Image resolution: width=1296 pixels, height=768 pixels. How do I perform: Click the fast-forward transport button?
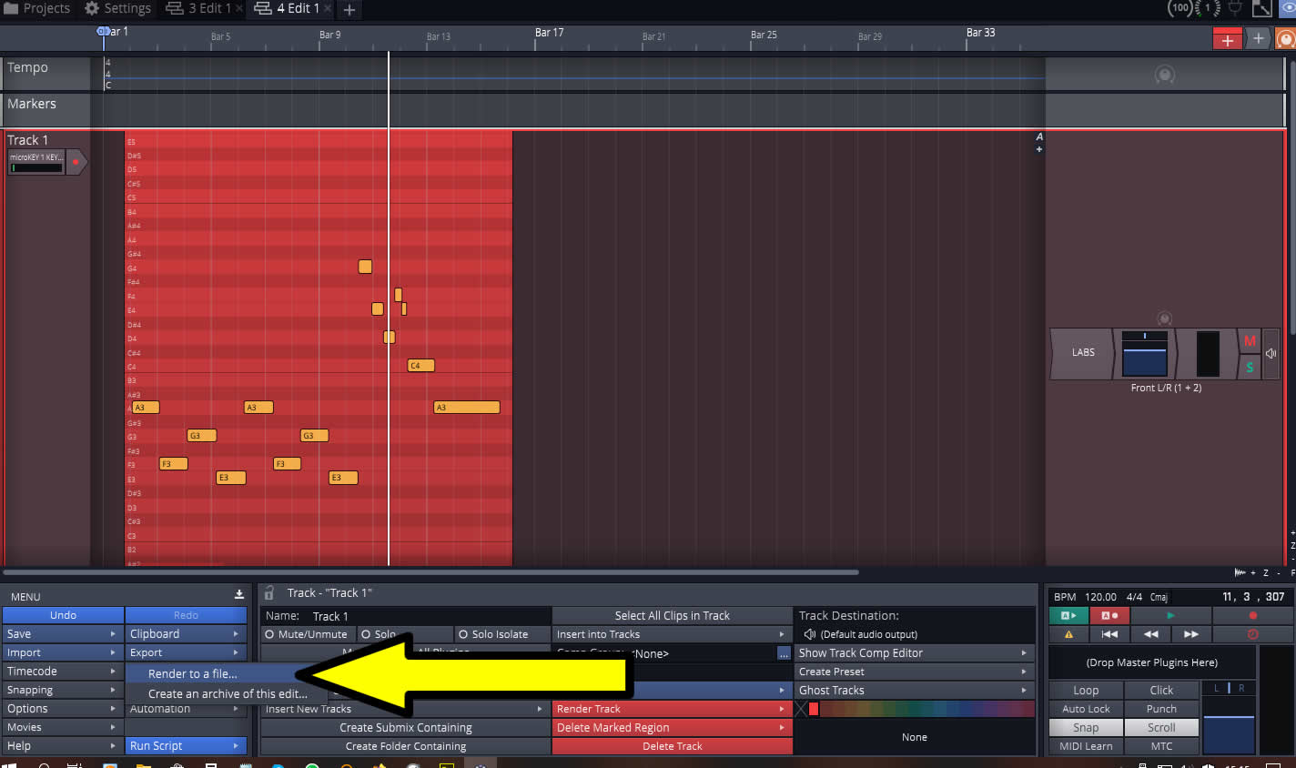click(x=1190, y=634)
